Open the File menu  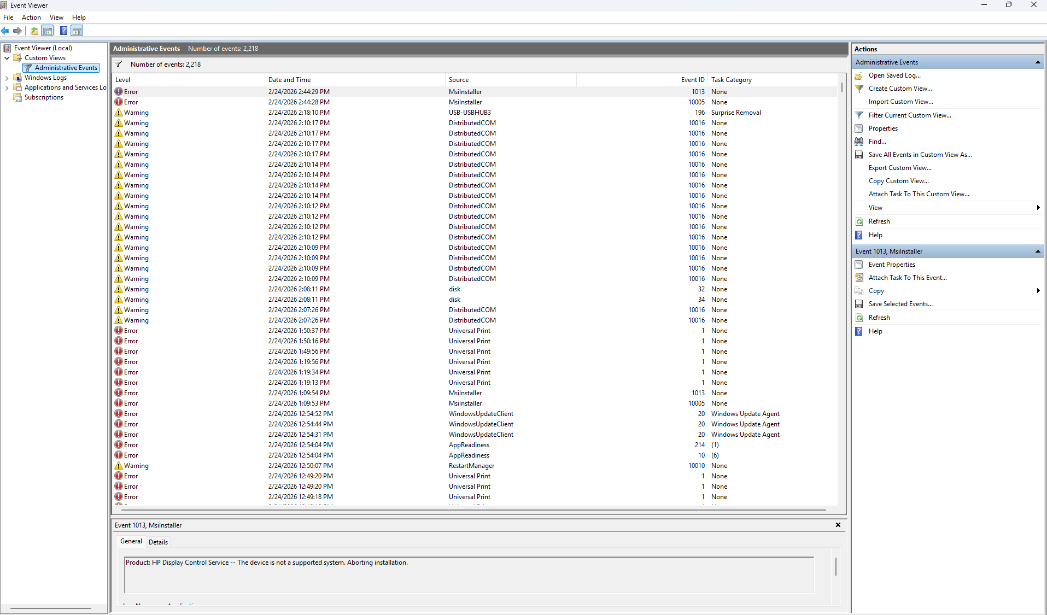click(8, 17)
